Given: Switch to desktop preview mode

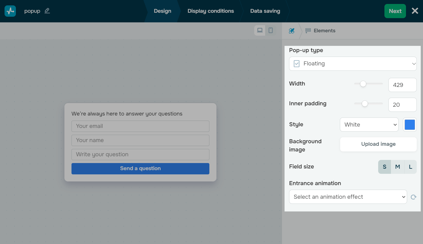Looking at the screenshot, I should (260, 30).
